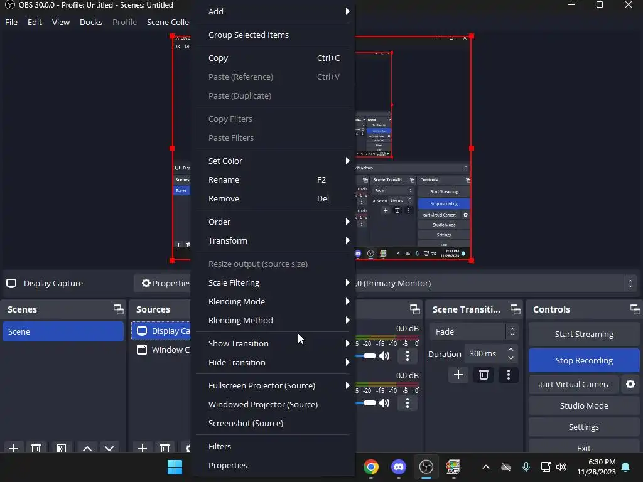
Task: Select Scene in Scenes list
Action: pyautogui.click(x=63, y=331)
